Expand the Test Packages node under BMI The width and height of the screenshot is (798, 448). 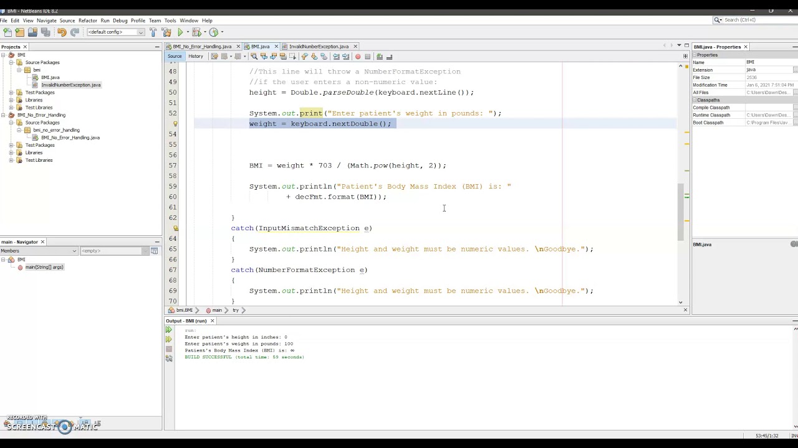[11, 93]
